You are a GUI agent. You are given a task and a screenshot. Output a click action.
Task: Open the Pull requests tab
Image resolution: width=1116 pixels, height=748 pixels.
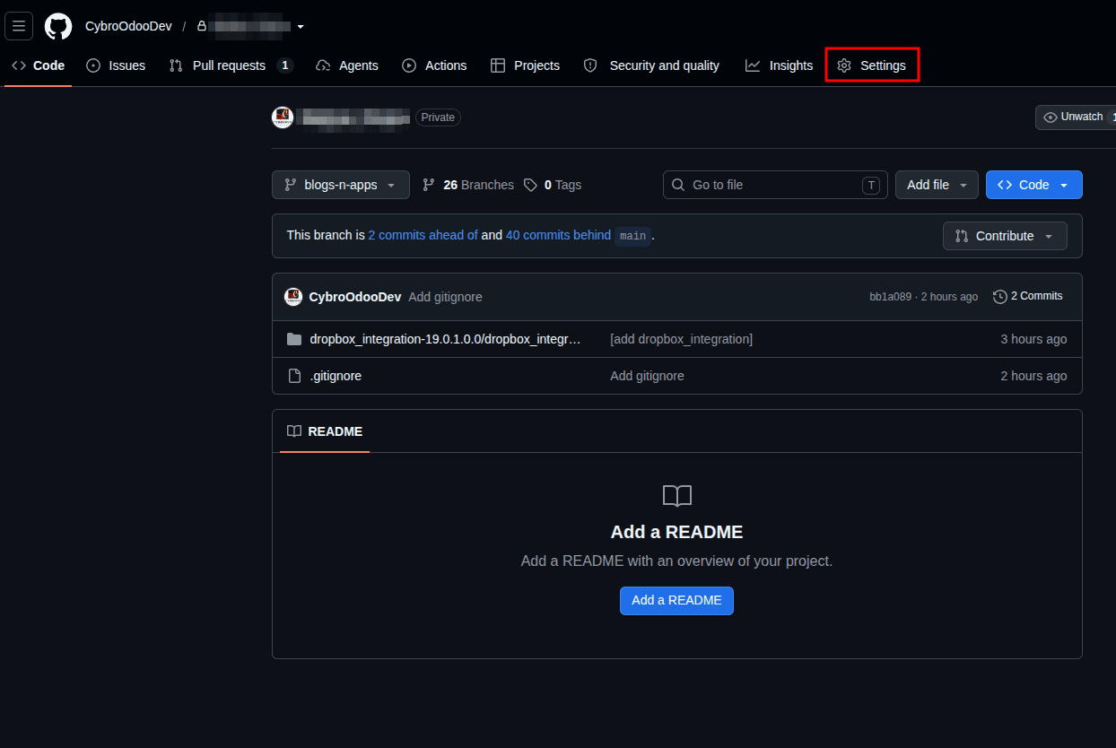[231, 65]
